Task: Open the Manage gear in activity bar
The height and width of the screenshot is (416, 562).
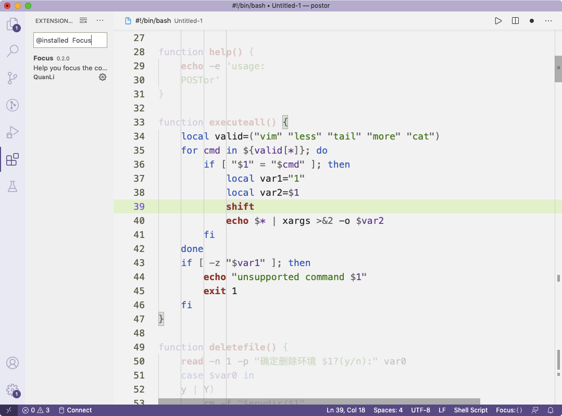Action: (13, 390)
